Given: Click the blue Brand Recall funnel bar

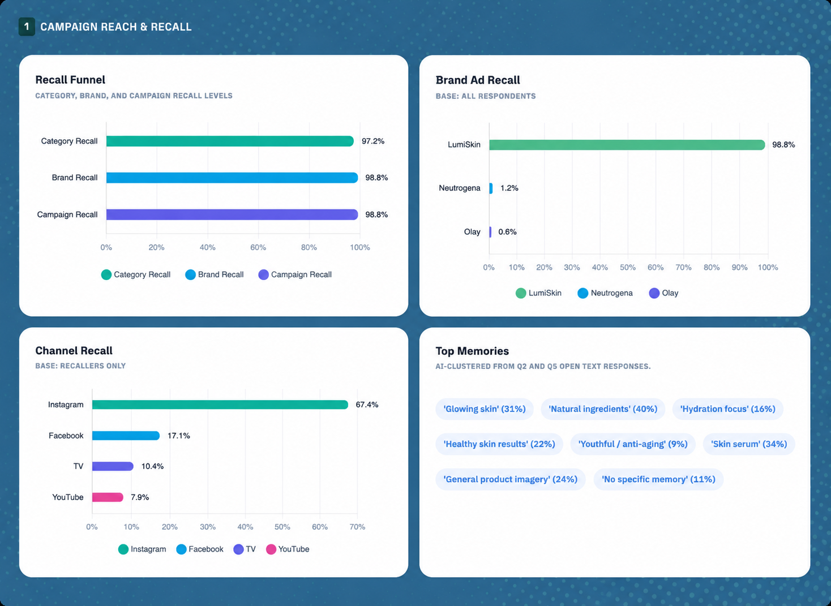Looking at the screenshot, I should [232, 178].
